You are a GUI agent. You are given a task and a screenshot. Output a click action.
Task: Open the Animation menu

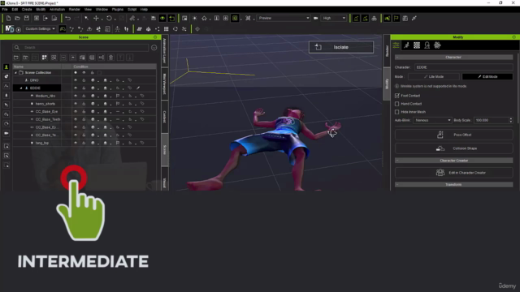57,9
